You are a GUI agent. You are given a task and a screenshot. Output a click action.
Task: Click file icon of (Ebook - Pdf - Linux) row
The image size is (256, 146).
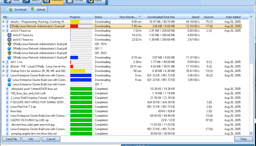tap(7, 66)
